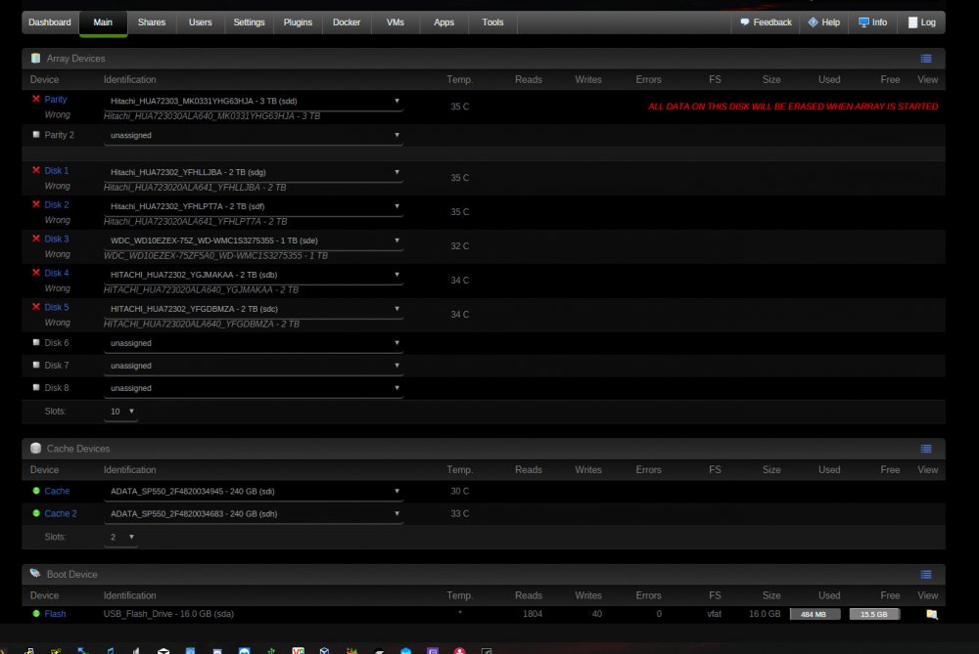The height and width of the screenshot is (654, 979).
Task: Toggle the Boot Device list view icon
Action: [926, 574]
